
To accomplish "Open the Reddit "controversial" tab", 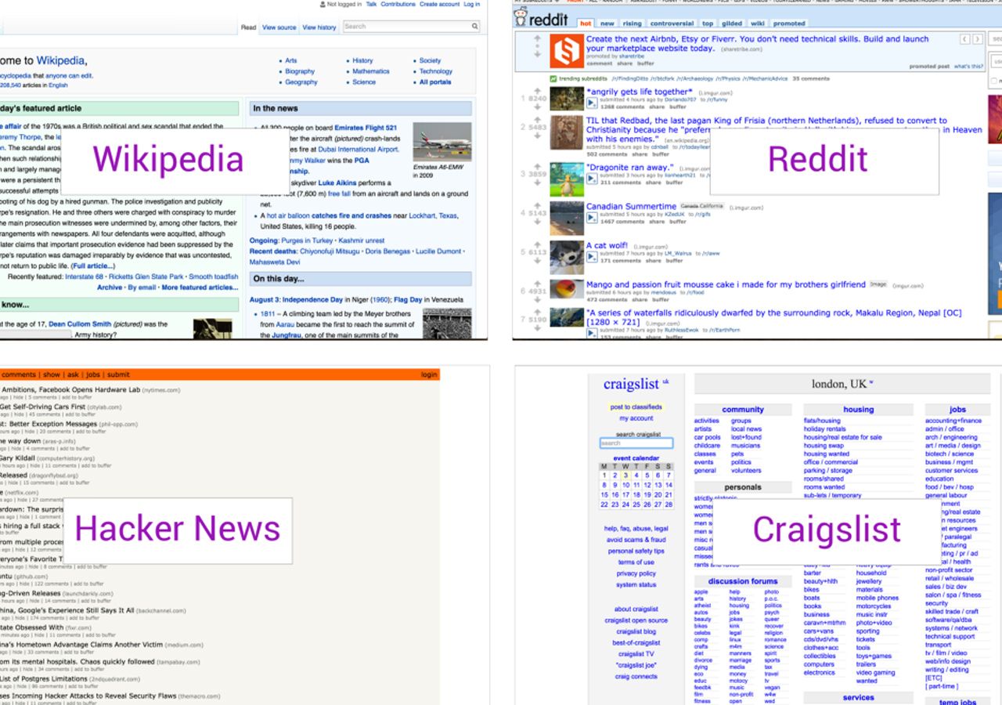I will click(x=672, y=23).
